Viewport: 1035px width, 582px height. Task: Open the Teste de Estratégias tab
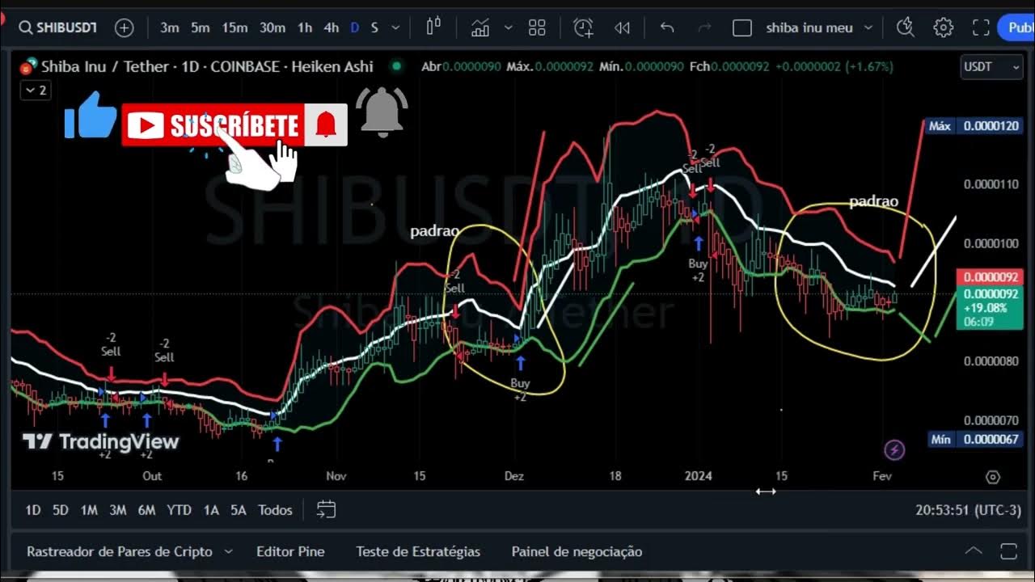(x=418, y=551)
